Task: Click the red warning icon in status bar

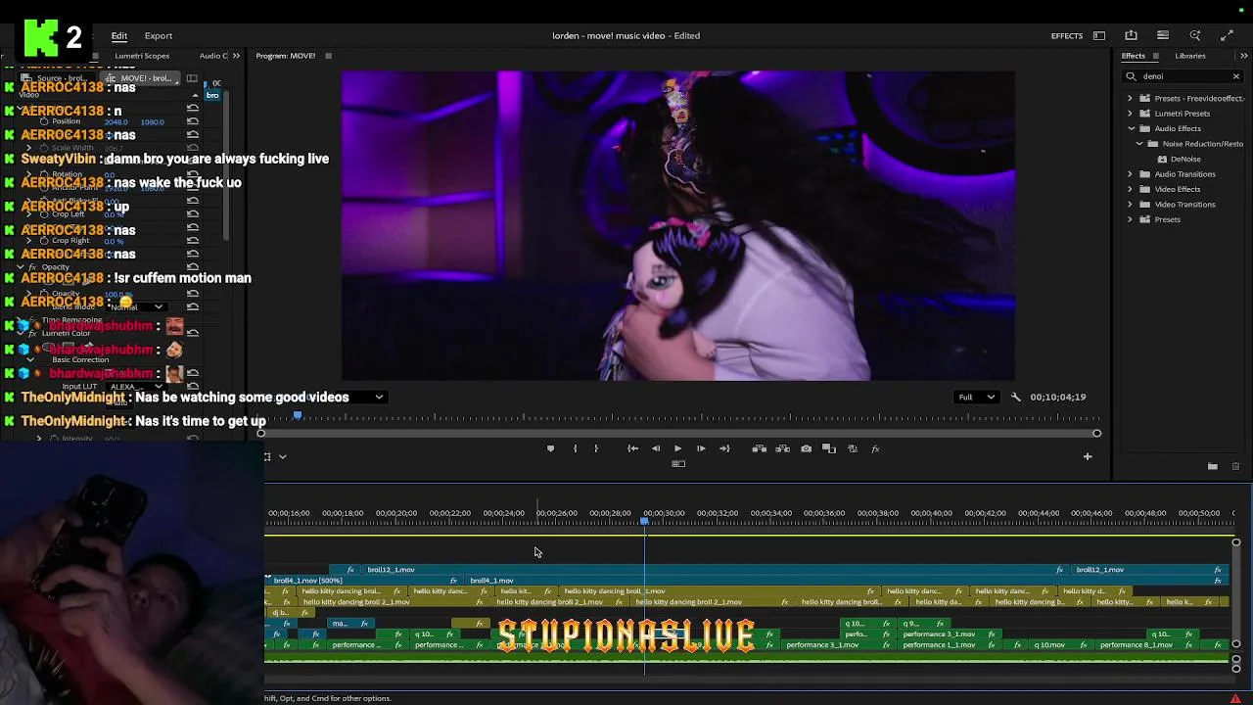Action: [x=1235, y=698]
